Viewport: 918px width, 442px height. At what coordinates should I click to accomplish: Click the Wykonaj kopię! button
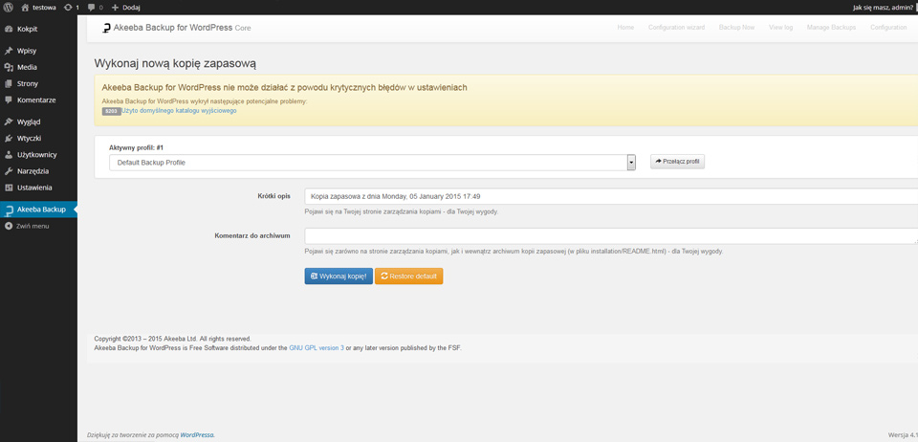339,276
